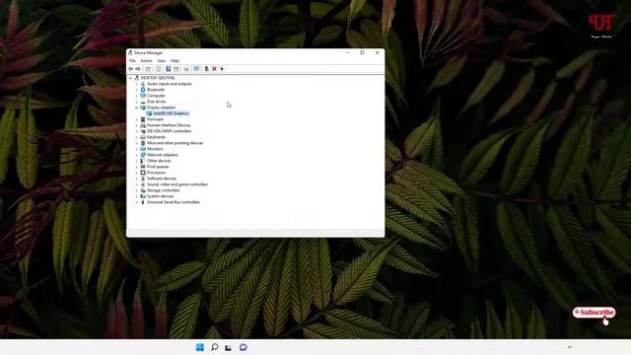
Task: Select the System devices label
Action: 160,196
